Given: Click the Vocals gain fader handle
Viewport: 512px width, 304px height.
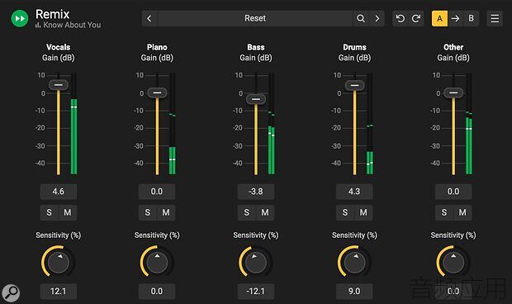Looking at the screenshot, I should pos(59,85).
